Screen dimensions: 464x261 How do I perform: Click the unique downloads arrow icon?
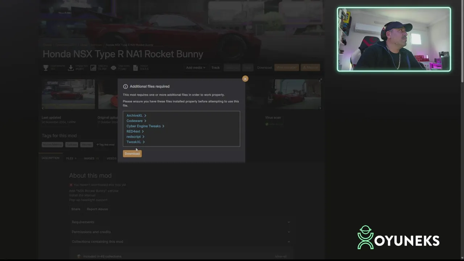[71, 68]
